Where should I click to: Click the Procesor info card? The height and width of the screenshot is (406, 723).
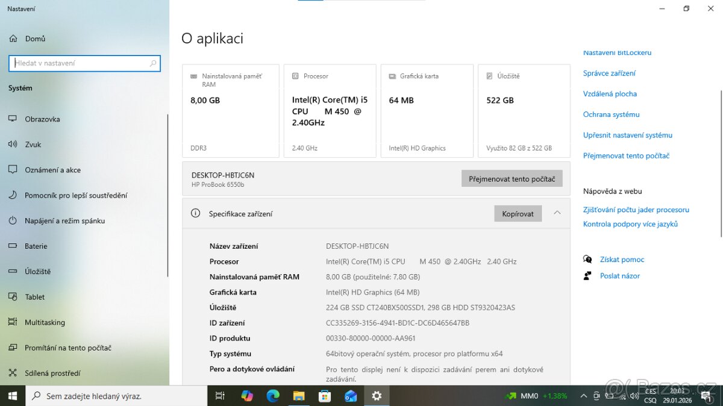[x=330, y=111]
